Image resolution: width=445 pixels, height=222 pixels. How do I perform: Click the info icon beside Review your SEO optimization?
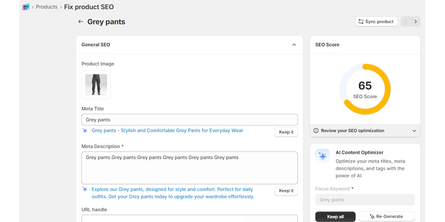point(316,131)
